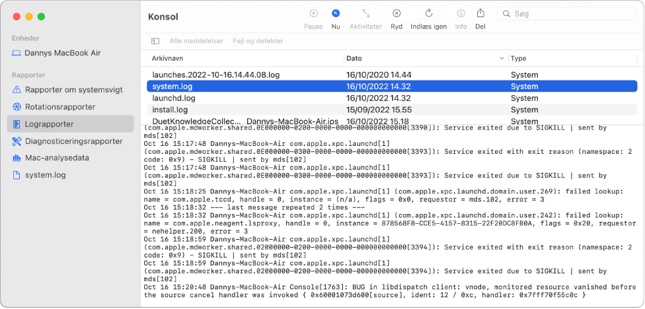This screenshot has height=309, width=645.
Task: Click the date 16/10/2020 14.44
Action: click(379, 75)
